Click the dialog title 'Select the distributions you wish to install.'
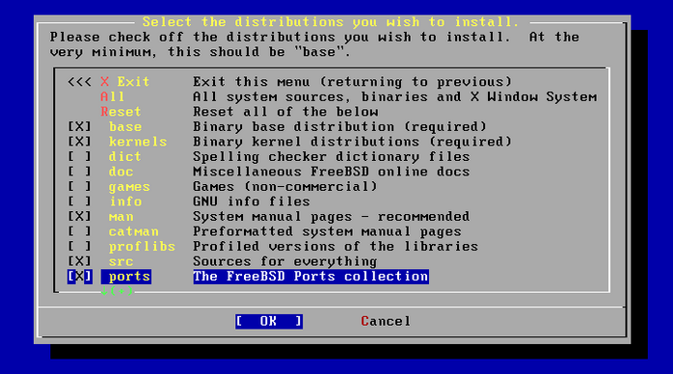This screenshot has width=673, height=374. (331, 22)
